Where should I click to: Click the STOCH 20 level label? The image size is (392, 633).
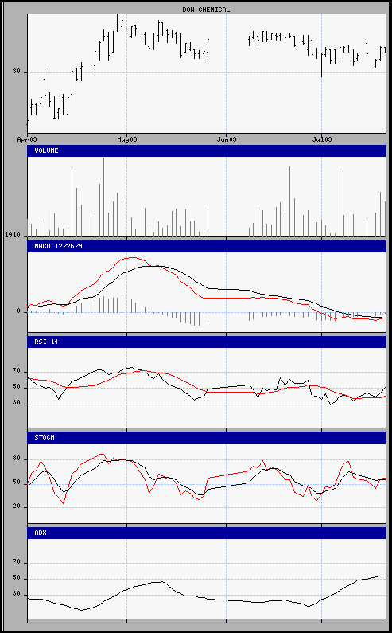coord(16,506)
